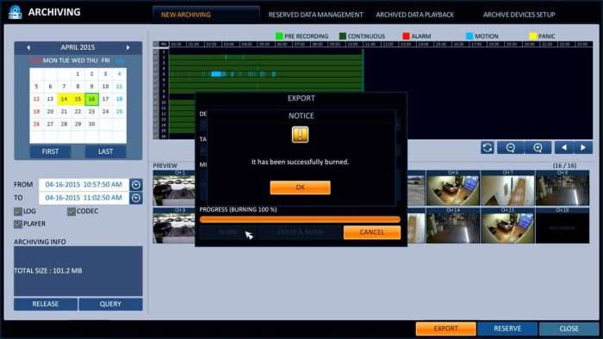Image resolution: width=603 pixels, height=339 pixels.
Task: Select April 1 in the calendar
Action: click(78, 74)
